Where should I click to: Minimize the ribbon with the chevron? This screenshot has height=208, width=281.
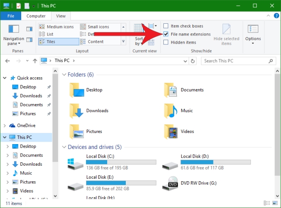pyautogui.click(x=268, y=16)
